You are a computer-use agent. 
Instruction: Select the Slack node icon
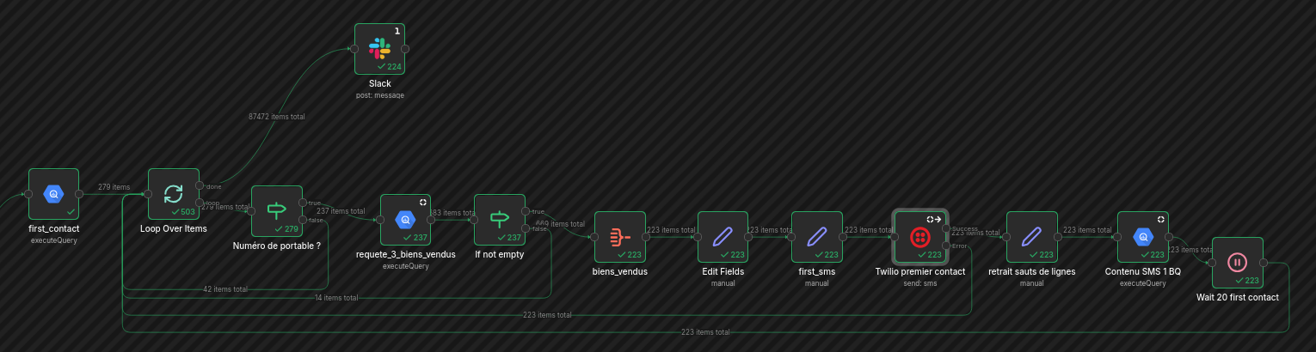coord(379,49)
